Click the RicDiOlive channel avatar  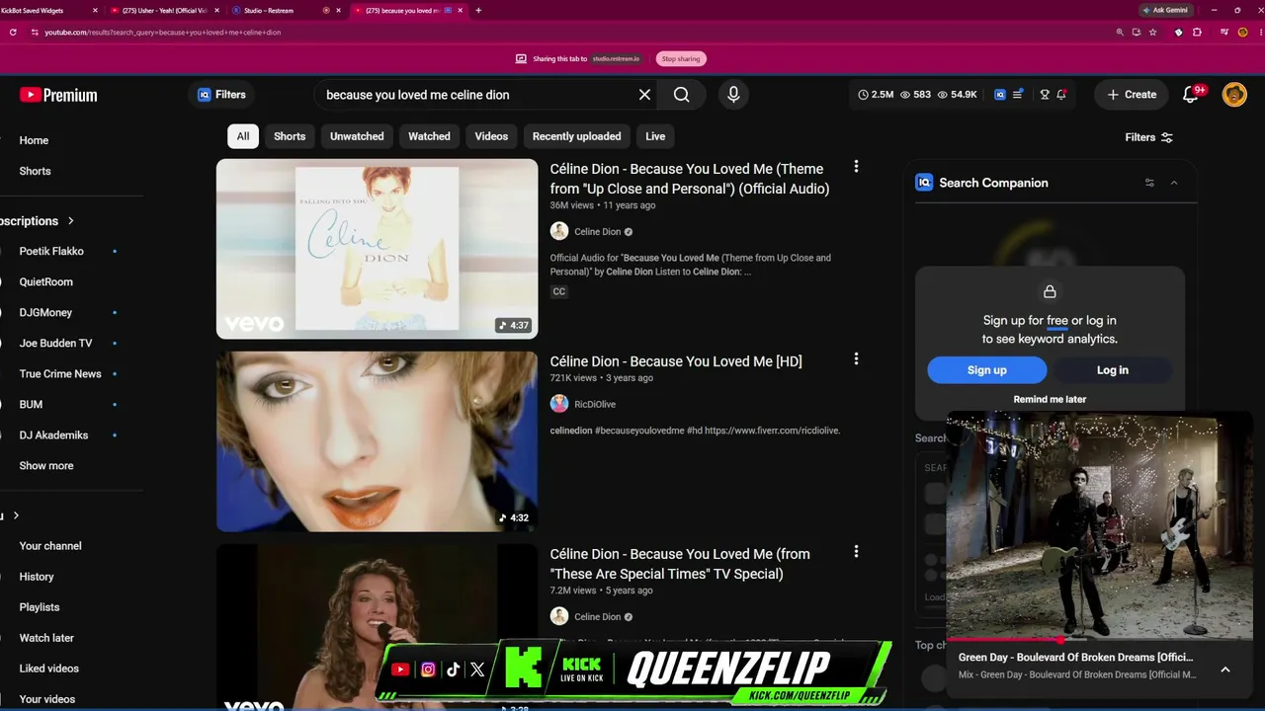coord(559,404)
